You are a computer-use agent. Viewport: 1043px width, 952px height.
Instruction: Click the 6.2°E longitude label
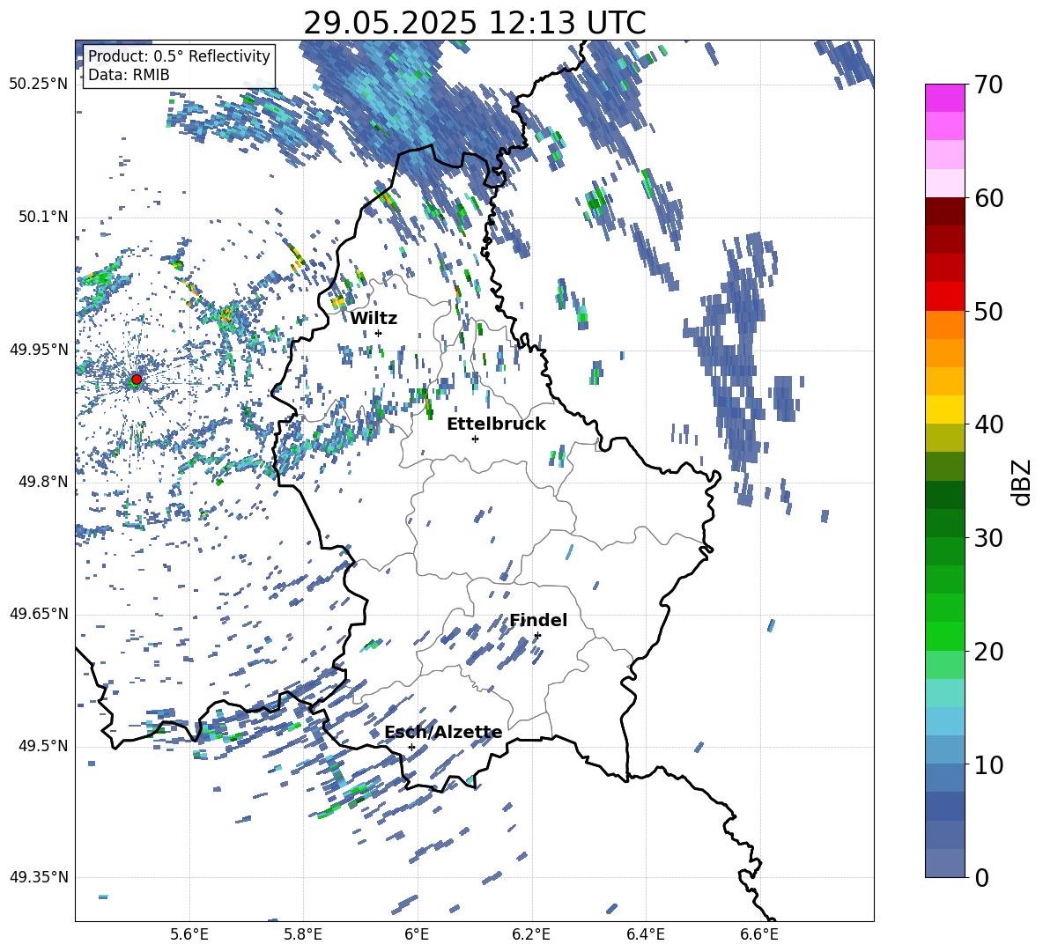click(x=531, y=935)
